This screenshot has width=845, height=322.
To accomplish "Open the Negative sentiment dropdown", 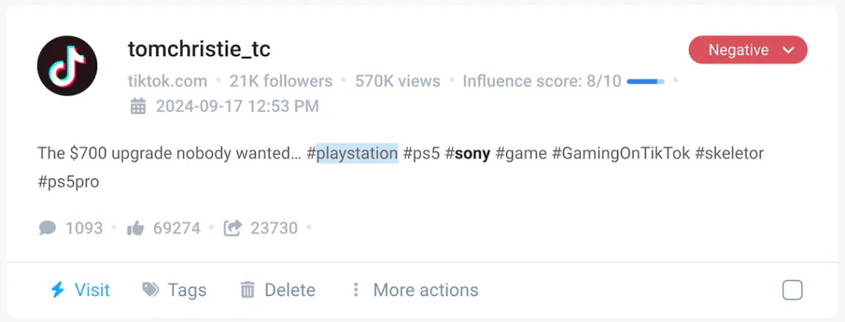I will pos(748,50).
